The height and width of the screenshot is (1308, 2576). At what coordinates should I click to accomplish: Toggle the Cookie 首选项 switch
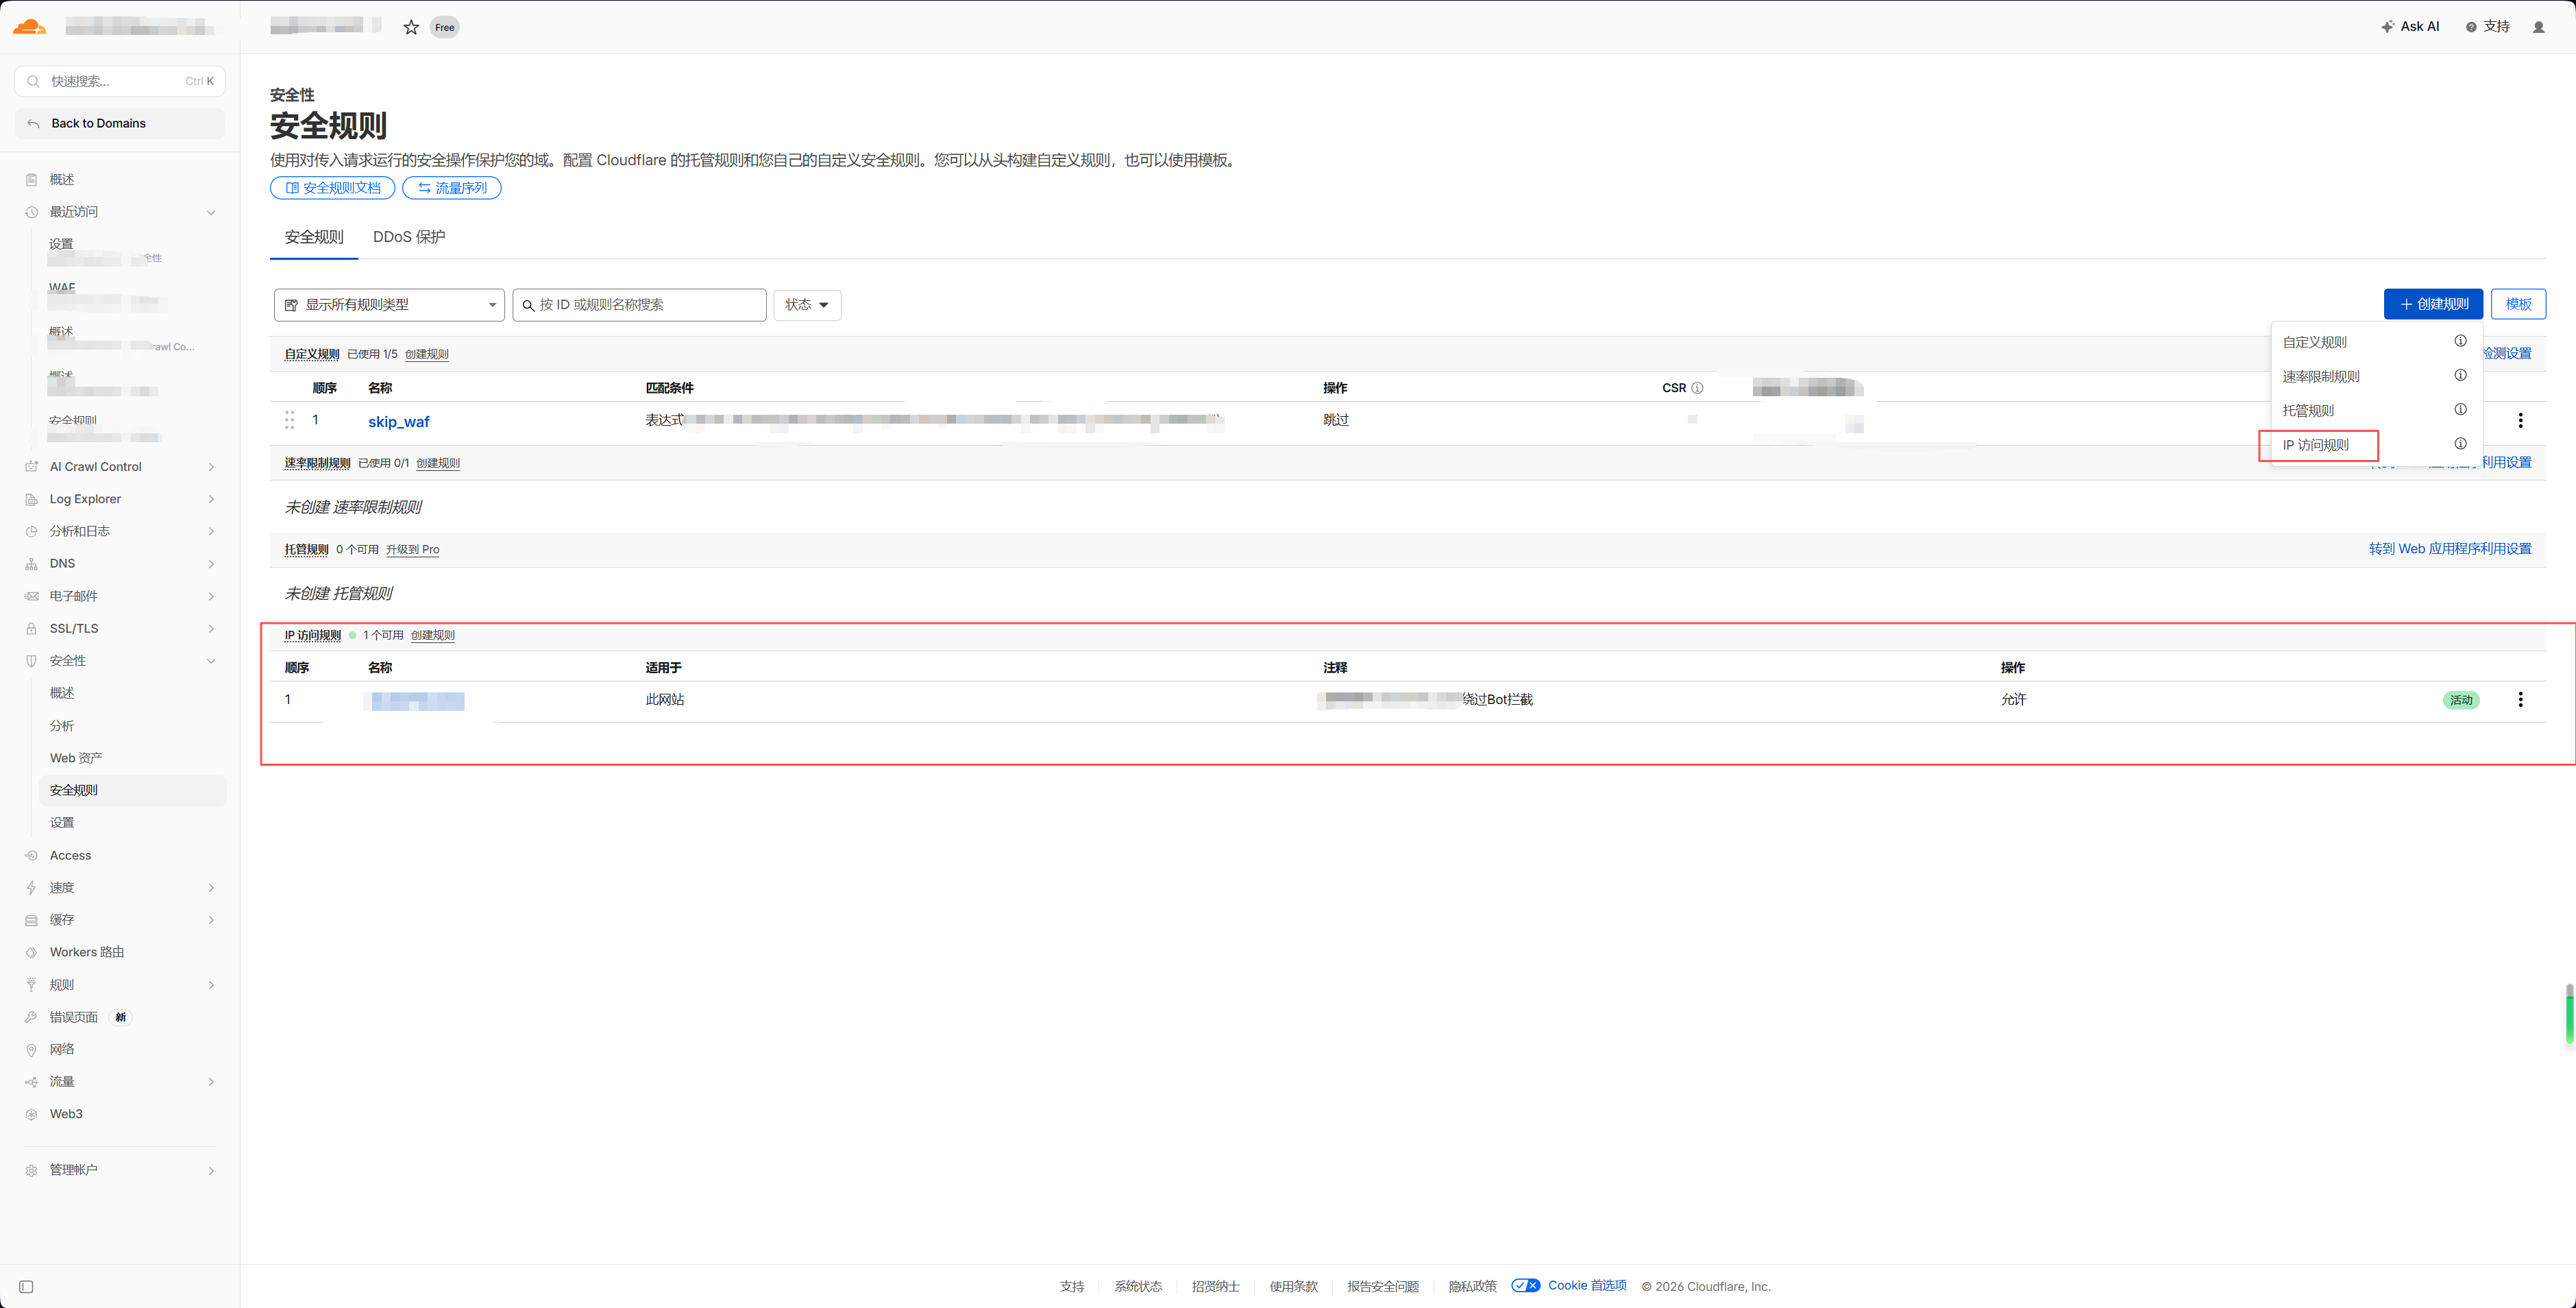1525,1286
